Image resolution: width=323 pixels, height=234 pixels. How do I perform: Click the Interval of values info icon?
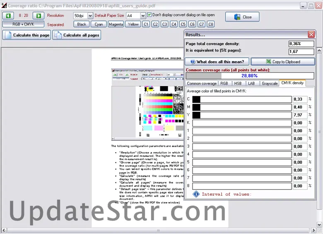coord(196,194)
